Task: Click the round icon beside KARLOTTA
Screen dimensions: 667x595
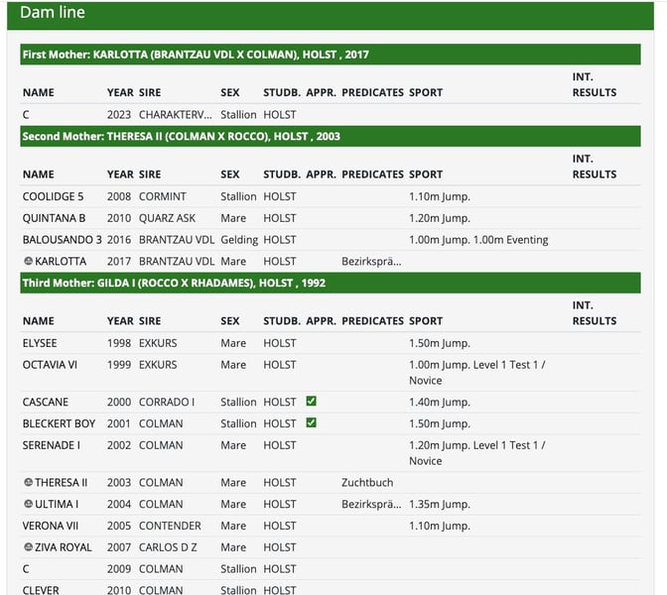Action: pos(28,262)
